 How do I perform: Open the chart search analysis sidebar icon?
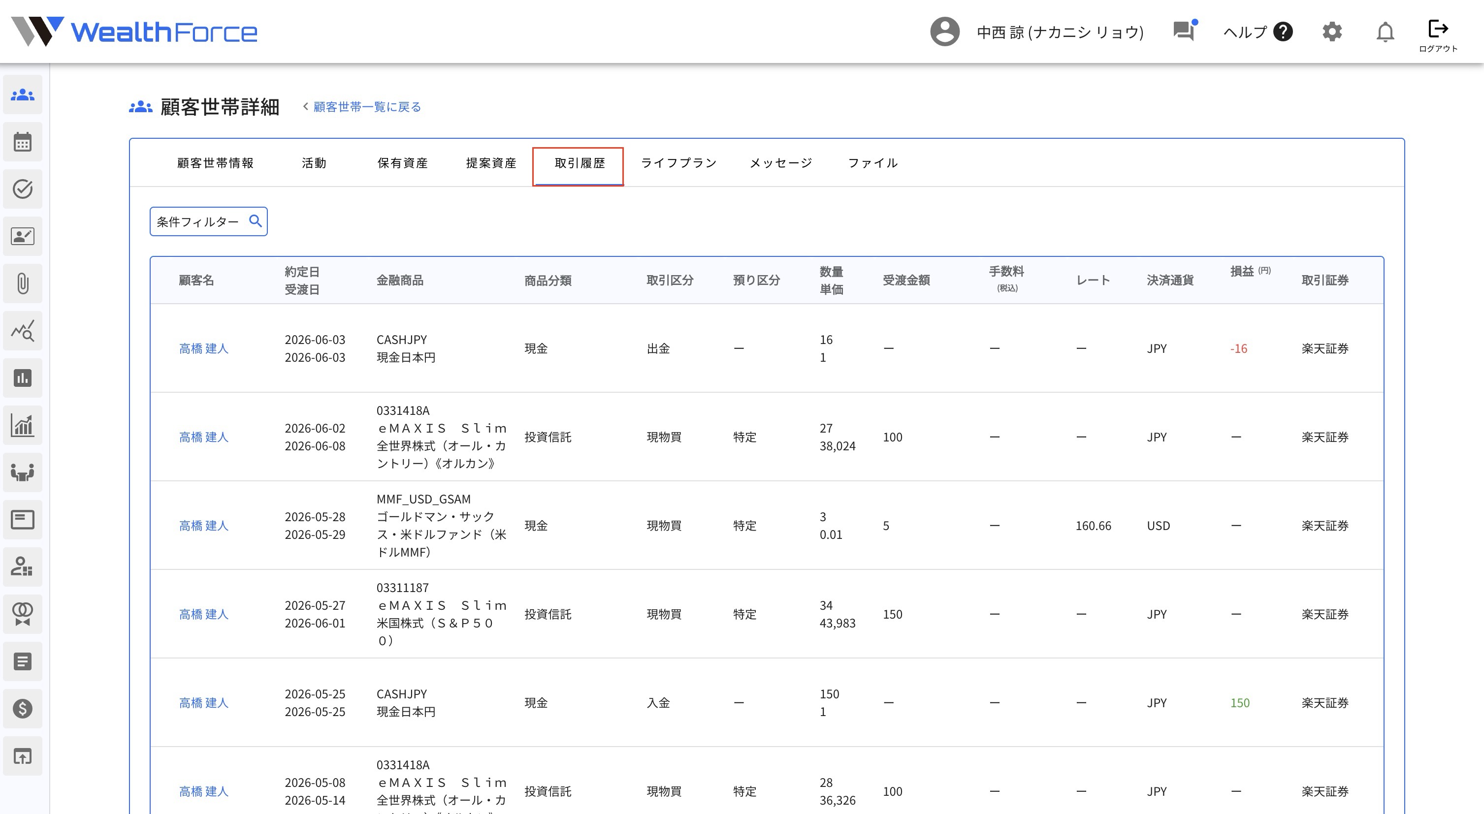[23, 330]
